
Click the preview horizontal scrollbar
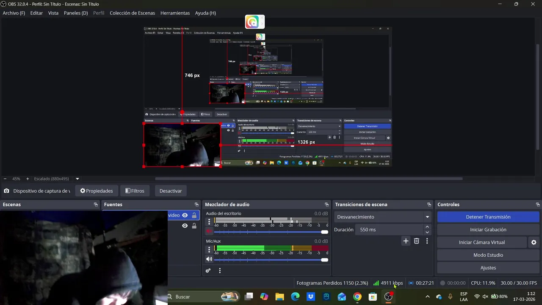[x=309, y=179]
